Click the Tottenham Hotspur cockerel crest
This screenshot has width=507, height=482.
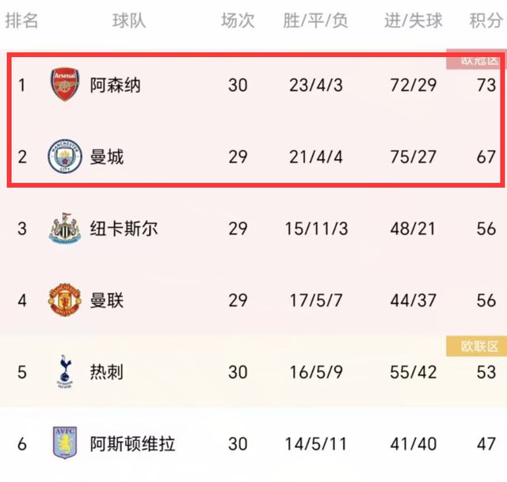[x=65, y=371]
